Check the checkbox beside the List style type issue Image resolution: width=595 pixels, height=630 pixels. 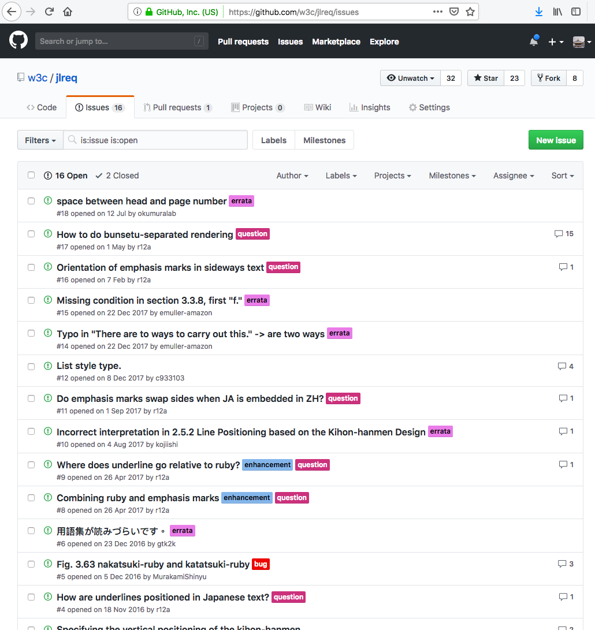click(31, 366)
